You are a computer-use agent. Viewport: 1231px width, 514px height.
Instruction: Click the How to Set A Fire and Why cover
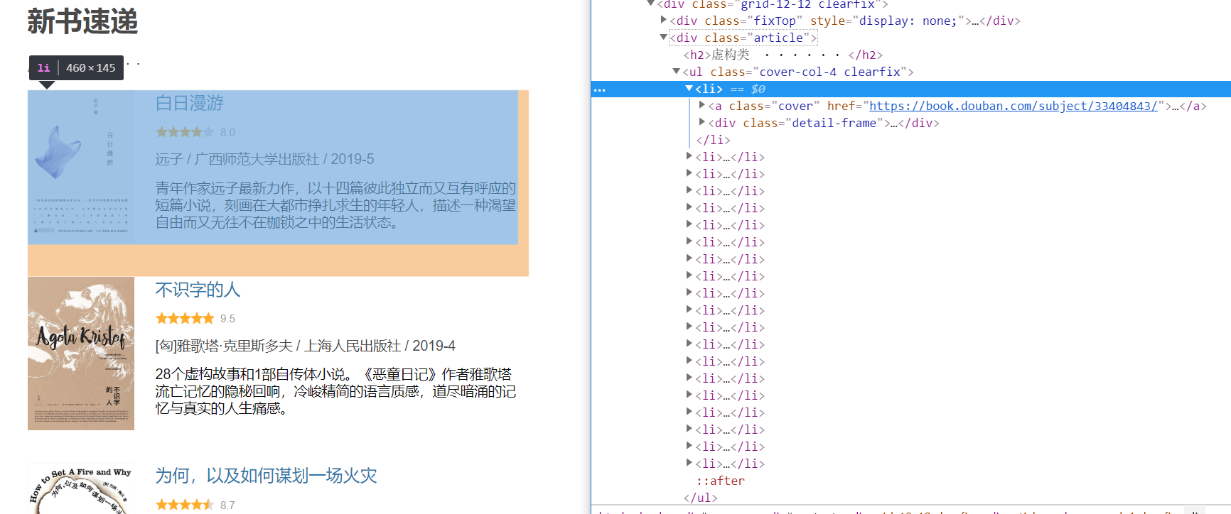click(x=81, y=488)
